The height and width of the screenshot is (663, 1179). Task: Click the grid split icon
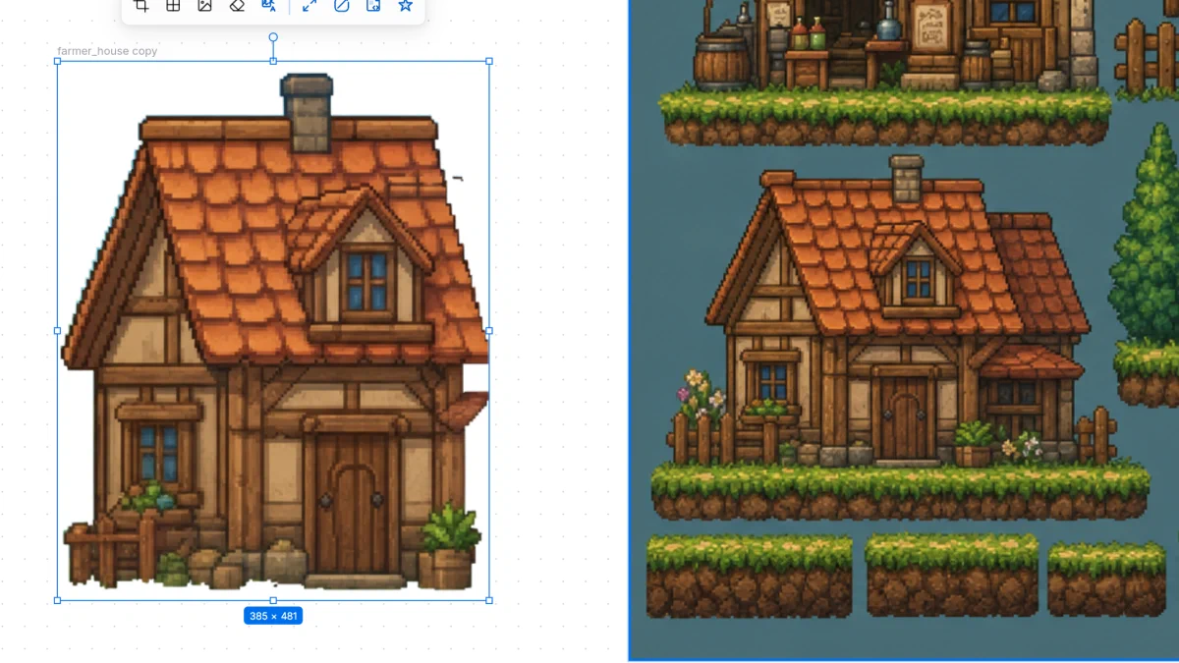tap(173, 5)
